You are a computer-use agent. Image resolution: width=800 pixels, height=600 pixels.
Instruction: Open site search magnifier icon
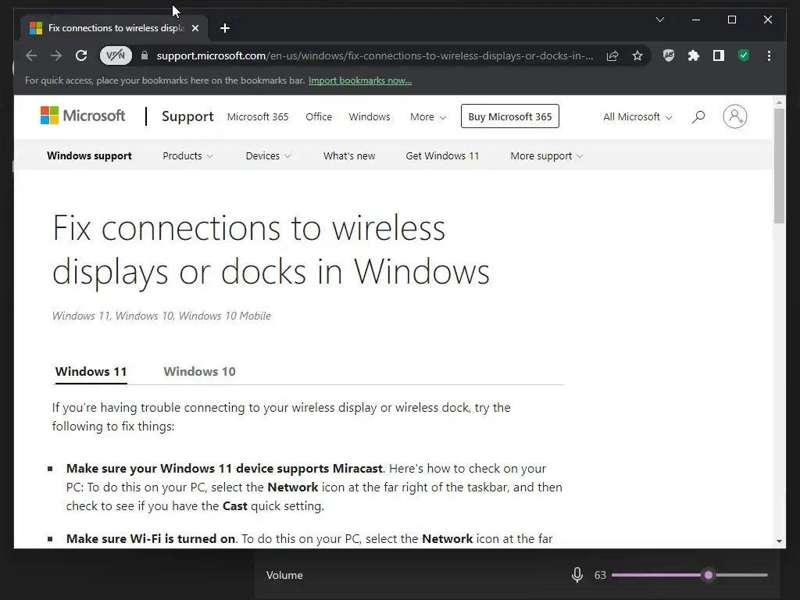point(698,117)
